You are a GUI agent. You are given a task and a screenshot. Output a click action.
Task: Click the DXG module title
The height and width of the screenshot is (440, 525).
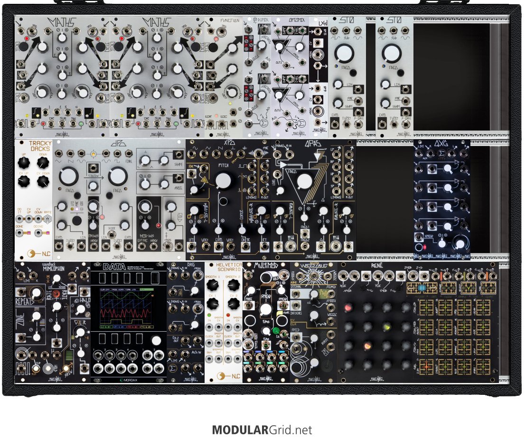190,265
